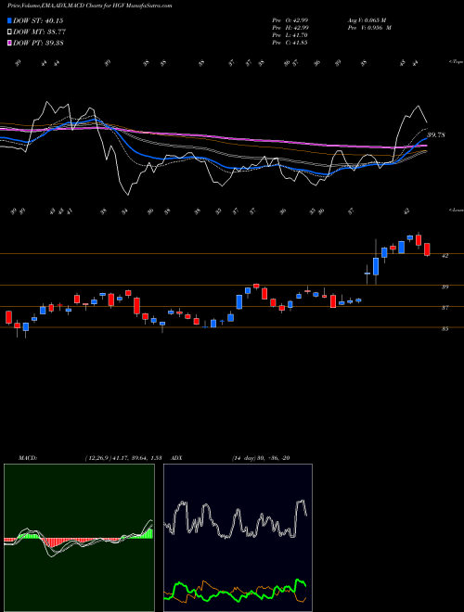Image resolution: width=464 pixels, height=612 pixels.
Task: Click the 'Pre V: 0.956 M' volume text
Action: [x=369, y=28]
